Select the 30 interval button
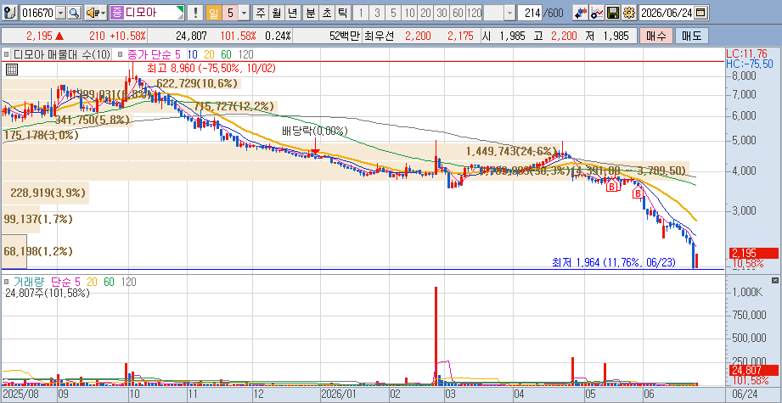Image resolution: width=782 pixels, height=403 pixels. click(442, 13)
